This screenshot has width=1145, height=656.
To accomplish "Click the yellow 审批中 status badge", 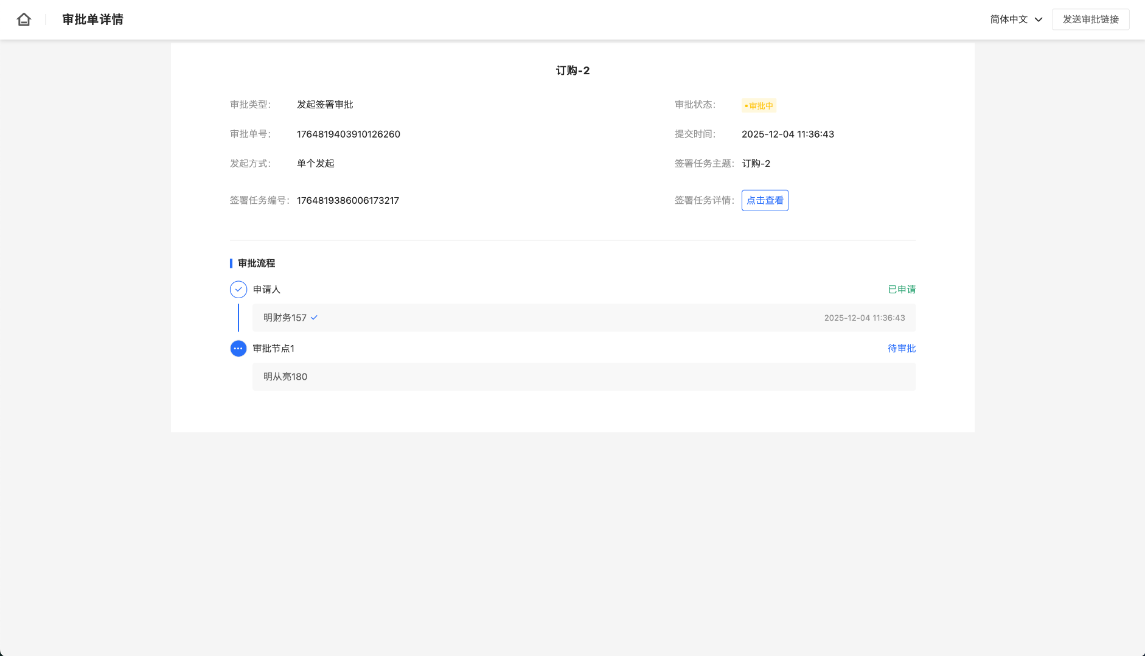I will point(759,106).
